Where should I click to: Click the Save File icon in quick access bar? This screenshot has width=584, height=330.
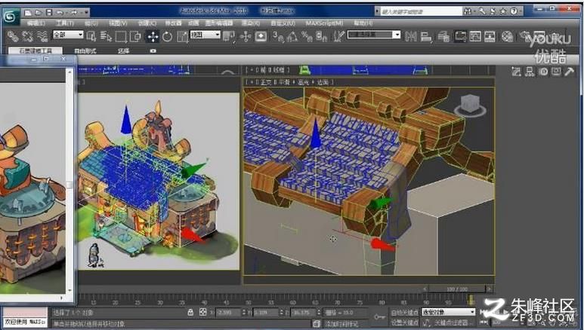click(x=49, y=13)
